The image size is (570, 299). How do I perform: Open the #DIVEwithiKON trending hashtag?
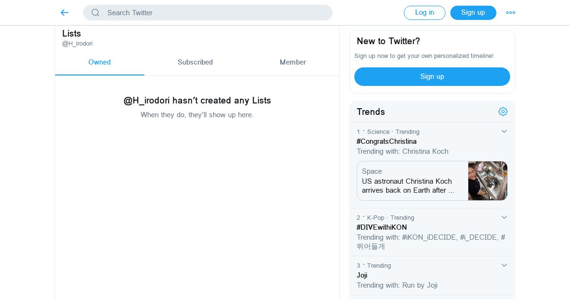tap(381, 227)
